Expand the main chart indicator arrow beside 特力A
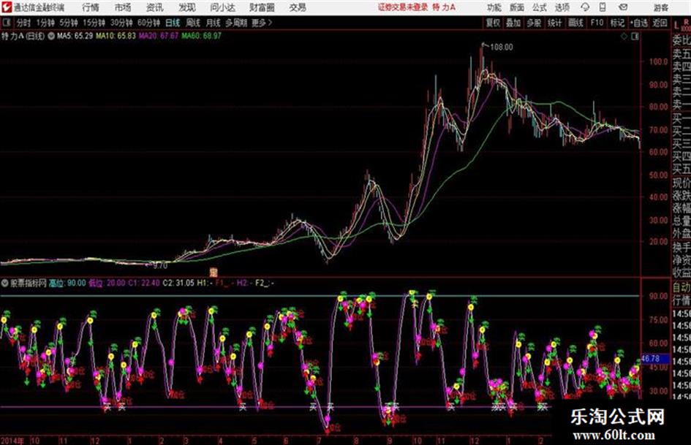The width and height of the screenshot is (691, 445). coord(50,36)
